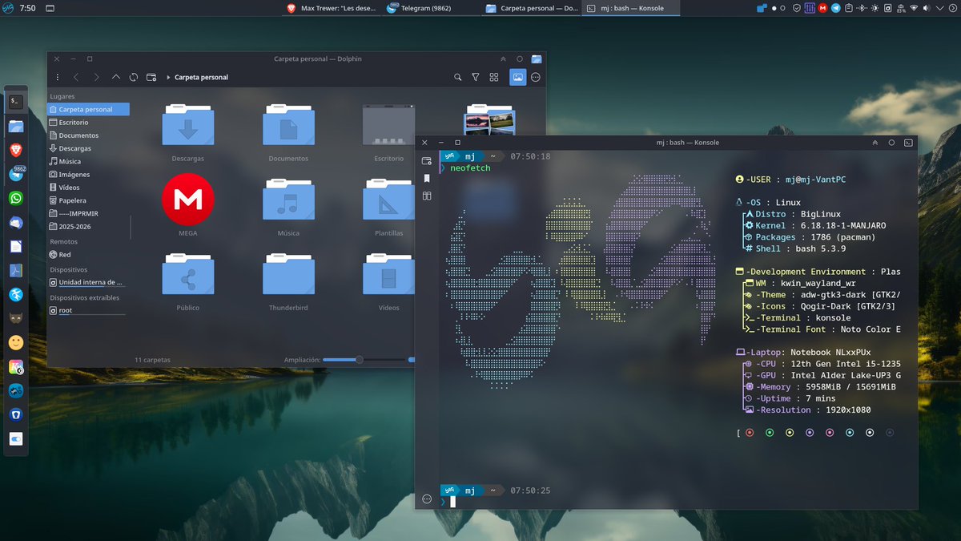The width and height of the screenshot is (961, 541).
Task: Switch to mj : bash Konsole task
Action: pos(629,8)
